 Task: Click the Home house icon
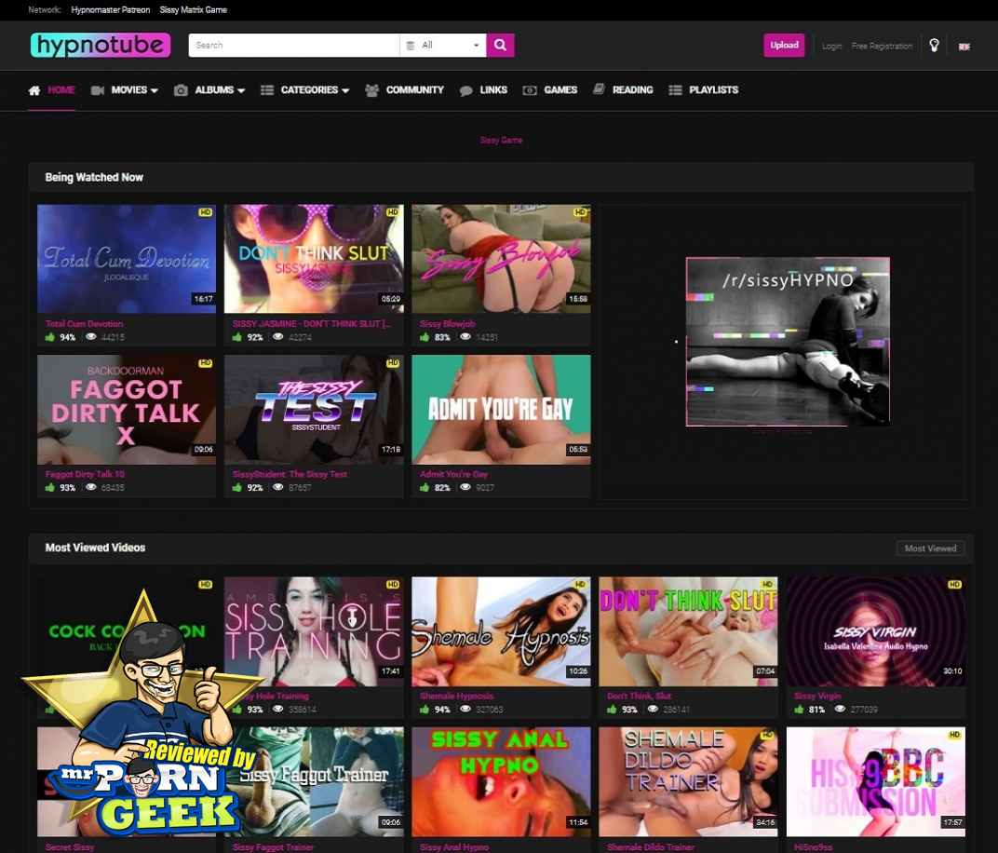click(34, 90)
